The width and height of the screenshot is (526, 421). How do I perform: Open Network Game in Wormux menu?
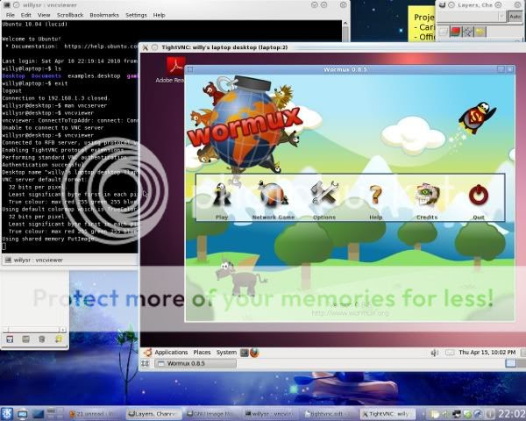[x=273, y=195]
